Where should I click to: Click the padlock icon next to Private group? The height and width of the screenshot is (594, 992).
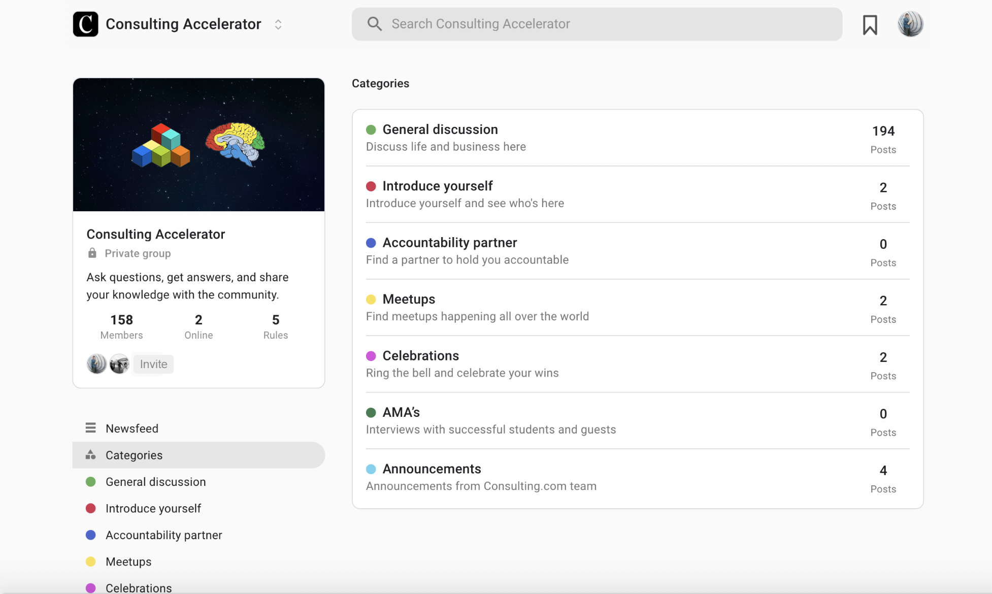pyautogui.click(x=92, y=253)
